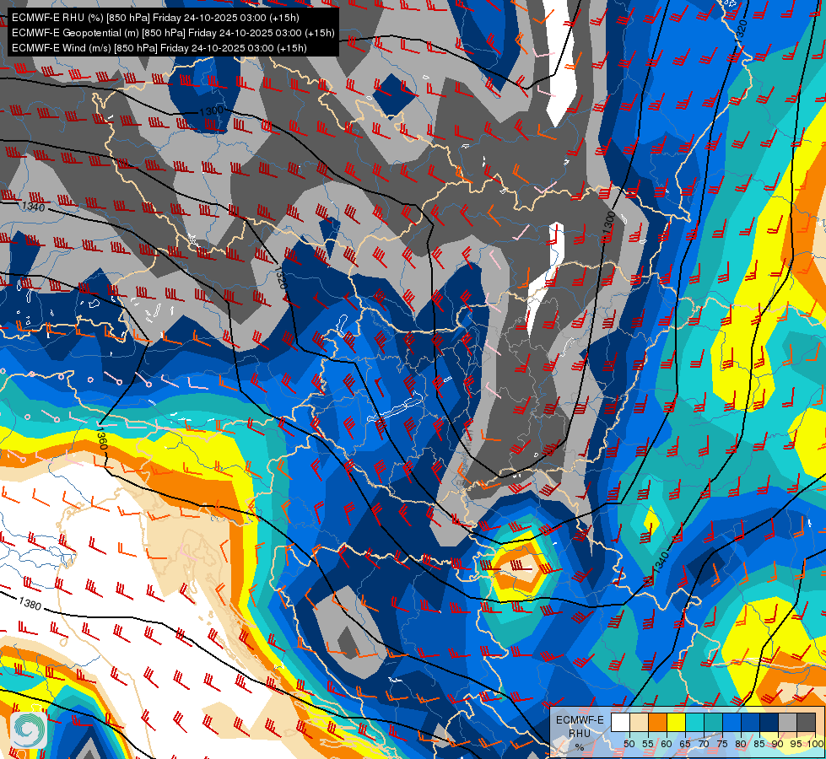The image size is (826, 759).
Task: Select the yellow 60-65% legend swatch
Action: [x=677, y=722]
